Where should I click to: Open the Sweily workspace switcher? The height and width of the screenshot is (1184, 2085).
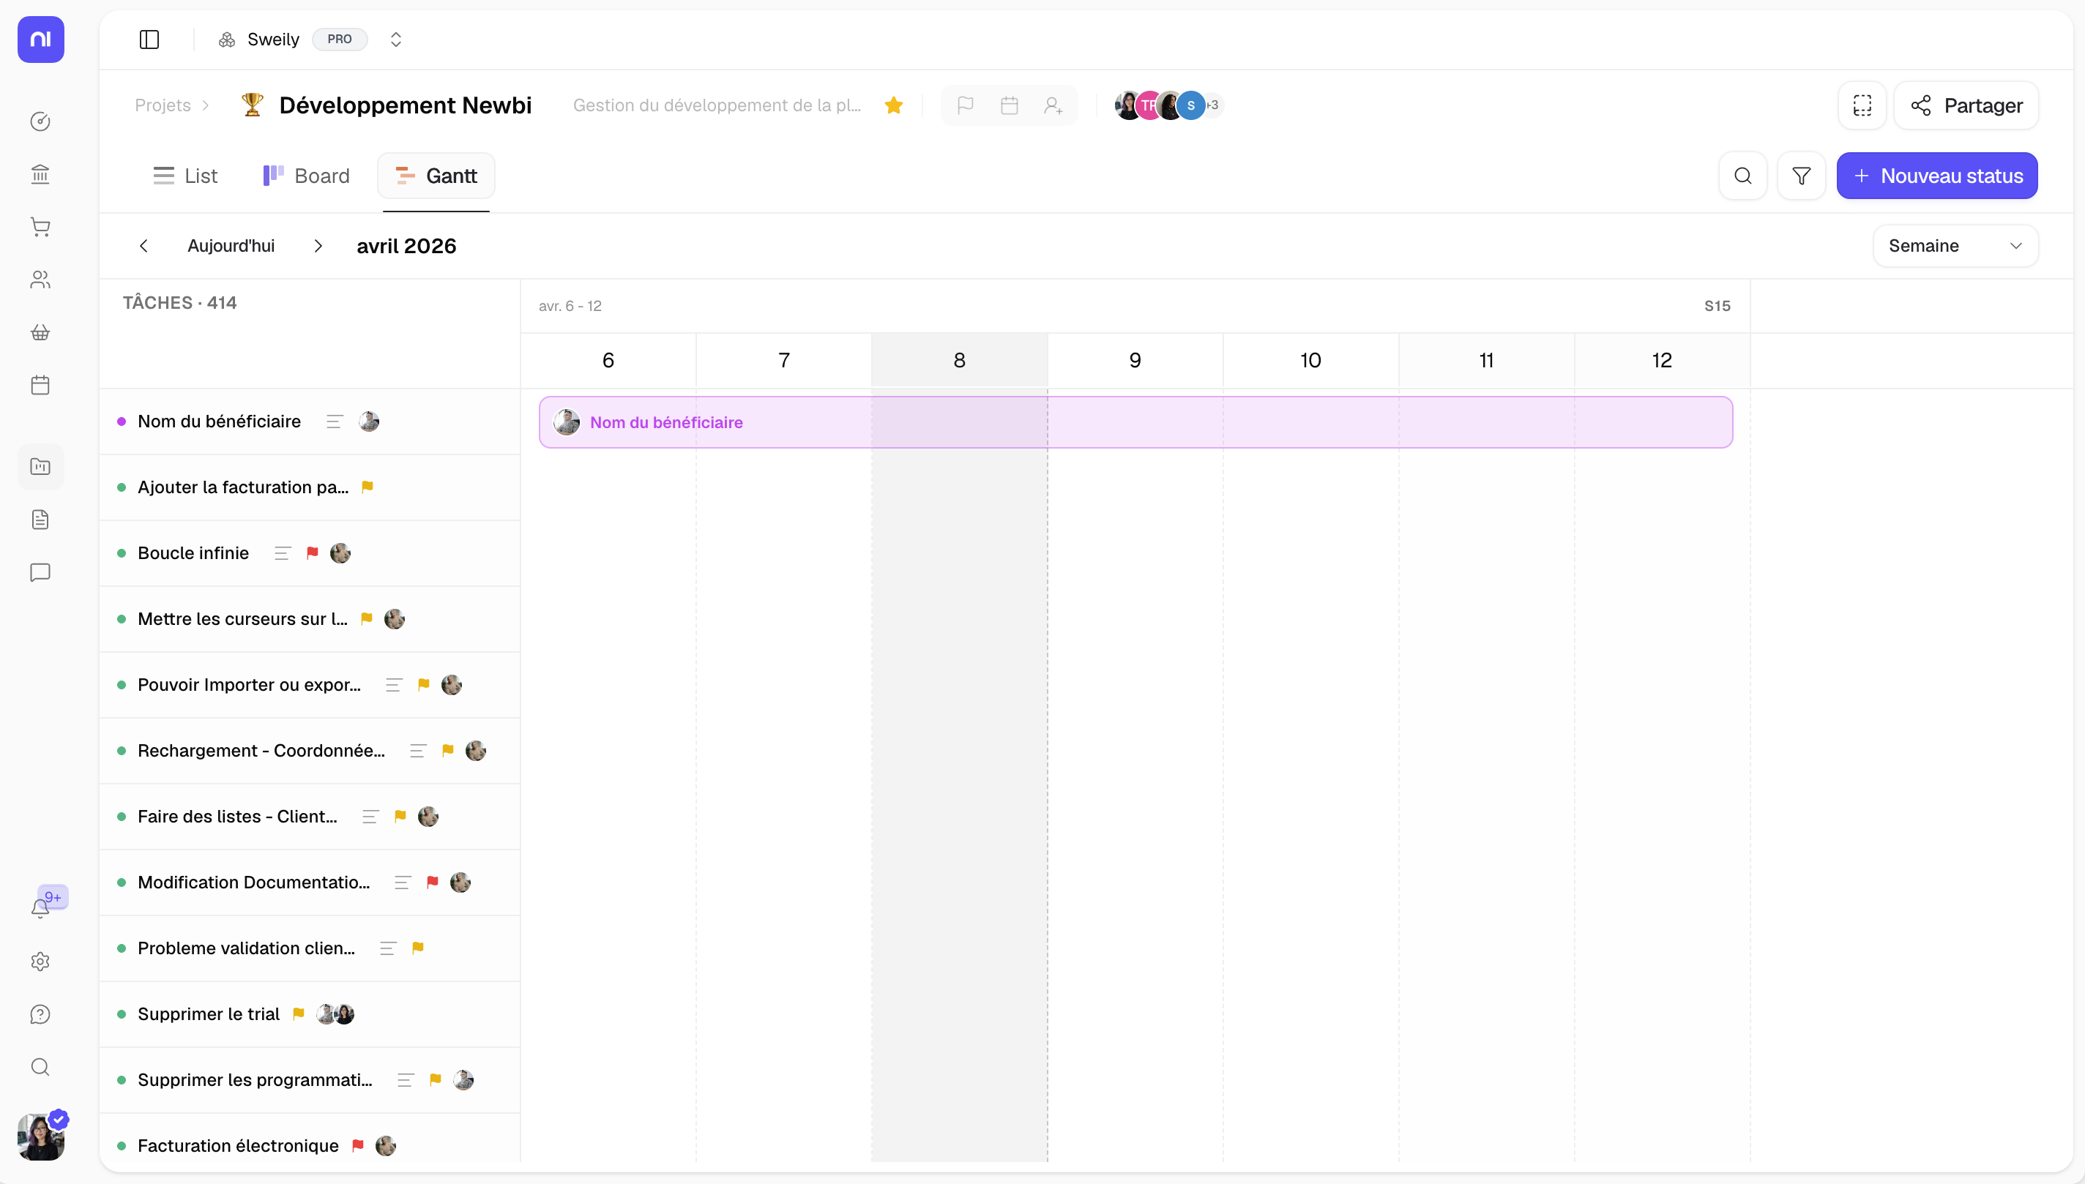pyautogui.click(x=395, y=40)
